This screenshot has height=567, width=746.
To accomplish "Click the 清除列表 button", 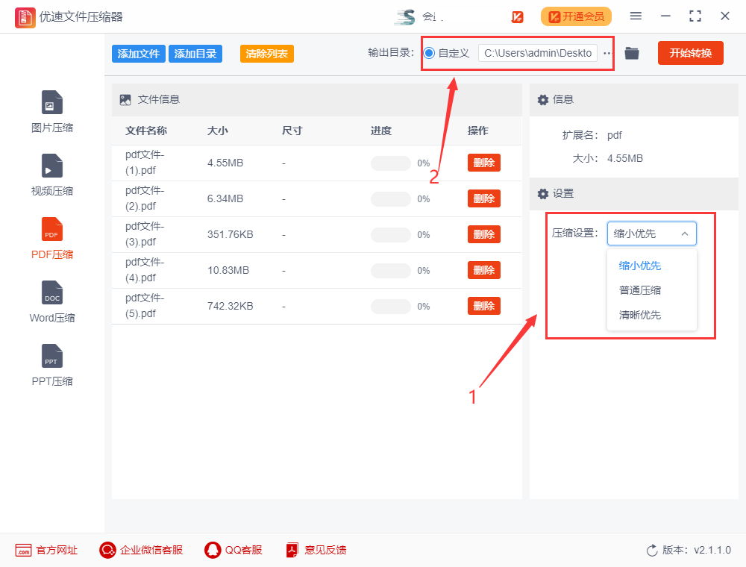I will (267, 54).
